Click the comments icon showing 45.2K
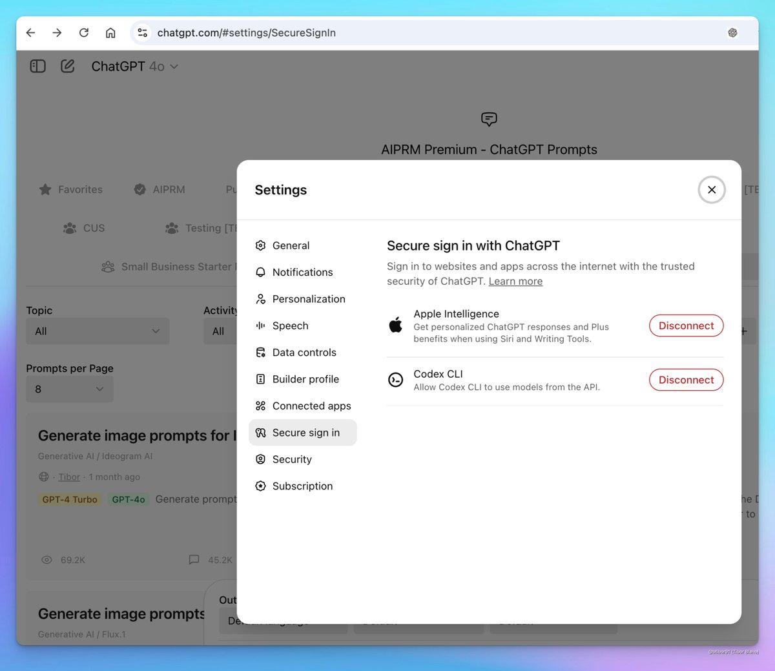This screenshot has height=671, width=775. [x=194, y=560]
